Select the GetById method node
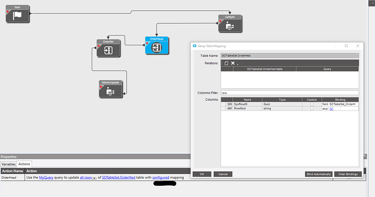Image resolution: width=375 pixels, height=197 pixels. [x=230, y=24]
